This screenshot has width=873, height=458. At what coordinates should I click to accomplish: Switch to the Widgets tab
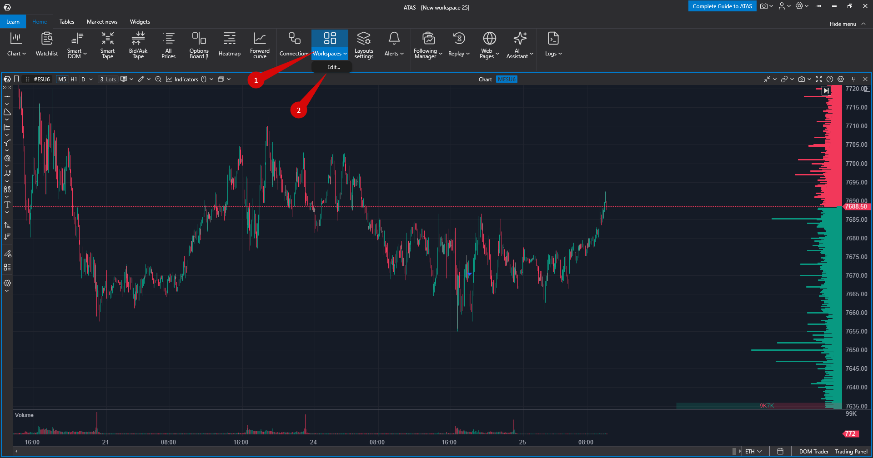coord(140,22)
